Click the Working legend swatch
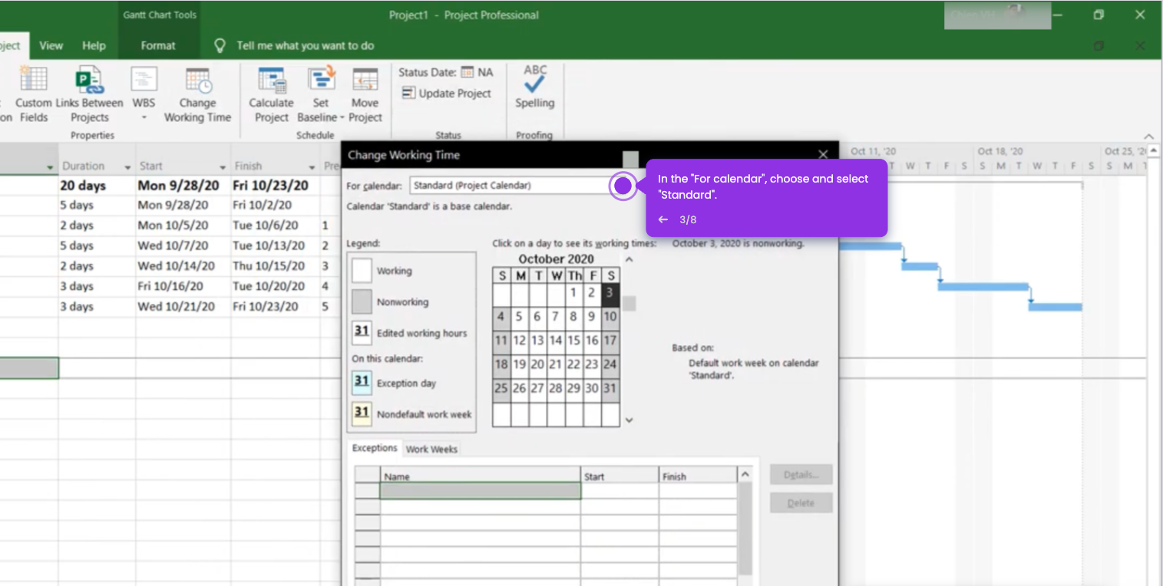The height and width of the screenshot is (586, 1163). 362,270
